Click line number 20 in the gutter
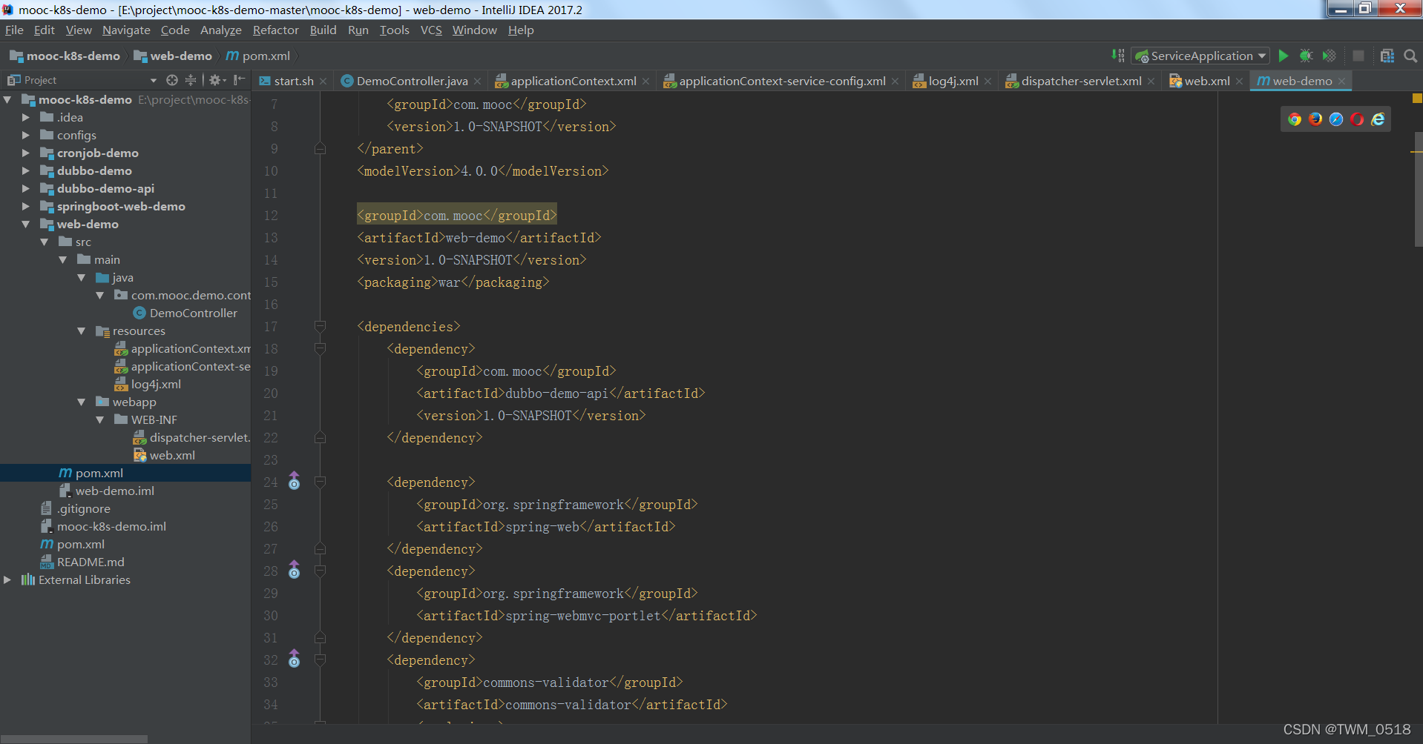Viewport: 1423px width, 744px height. (x=271, y=393)
